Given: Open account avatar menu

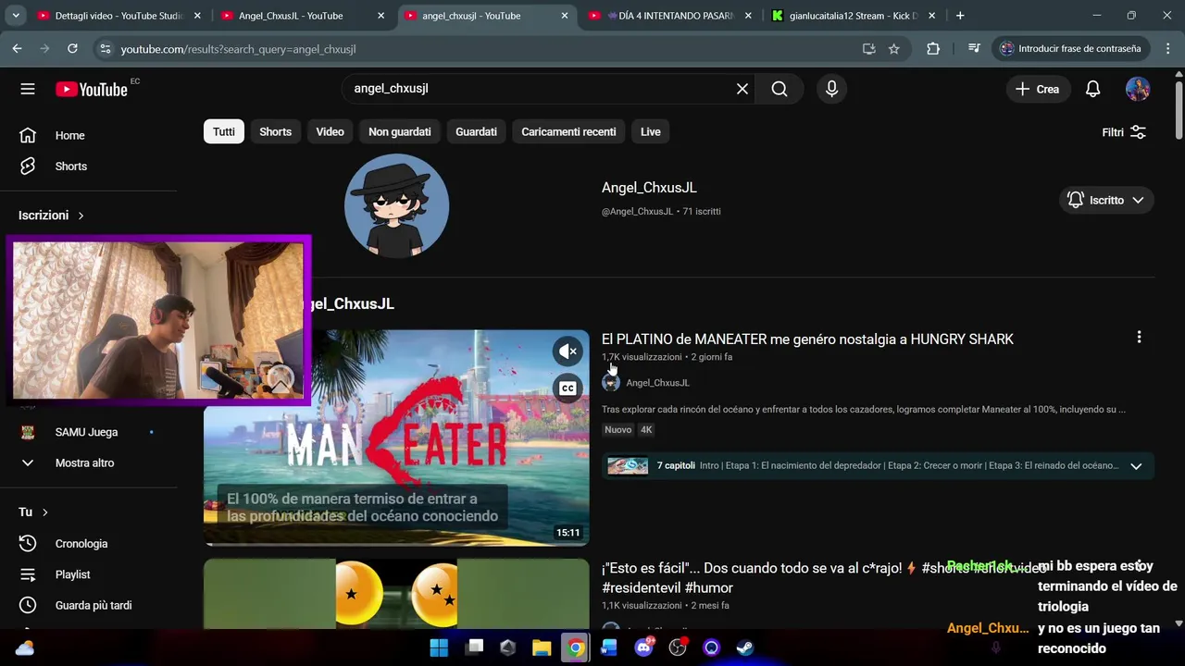Looking at the screenshot, I should pos(1138,89).
